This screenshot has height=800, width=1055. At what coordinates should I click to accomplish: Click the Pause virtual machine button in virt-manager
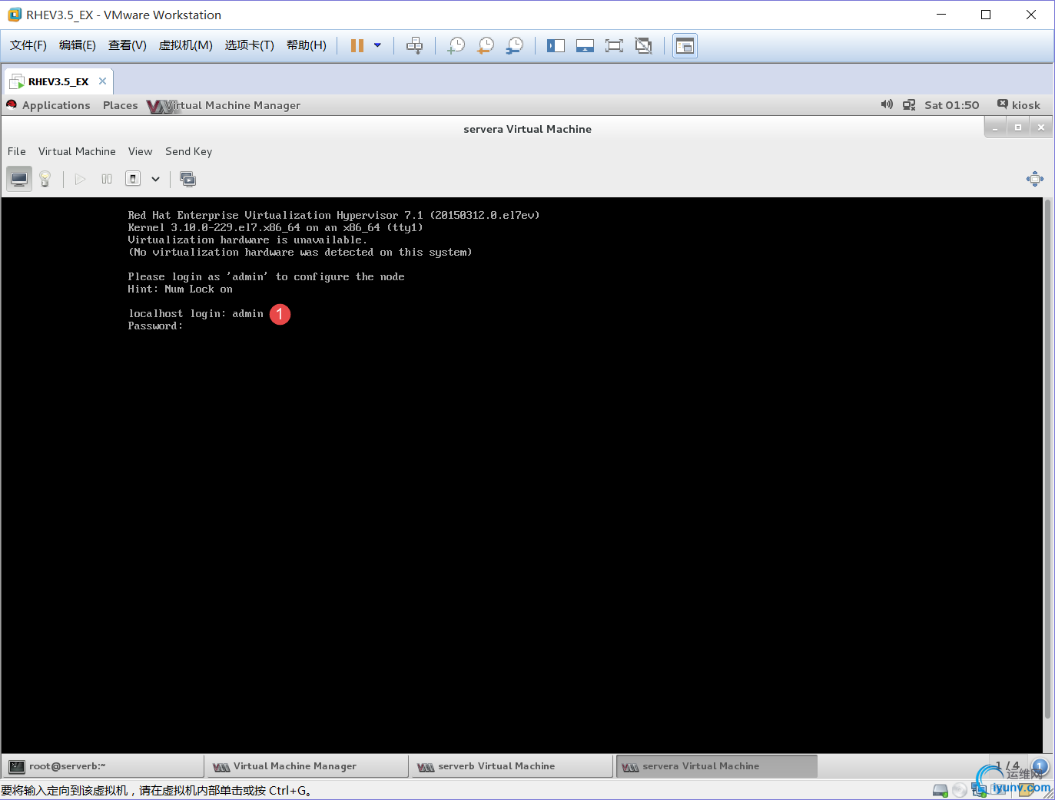(107, 179)
